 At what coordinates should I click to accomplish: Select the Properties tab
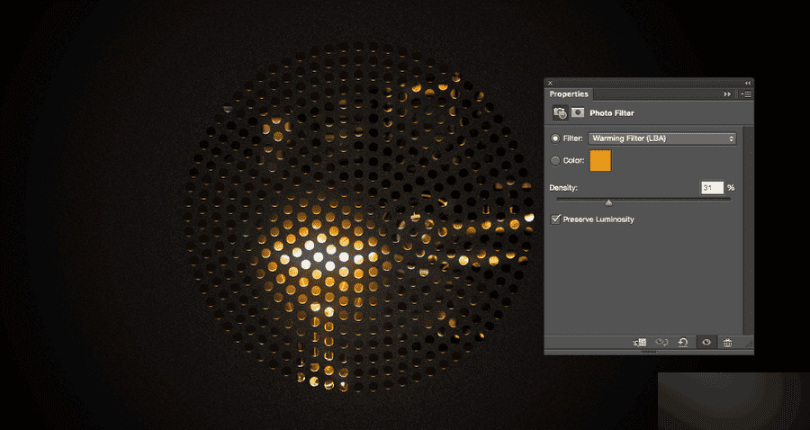coord(569,94)
